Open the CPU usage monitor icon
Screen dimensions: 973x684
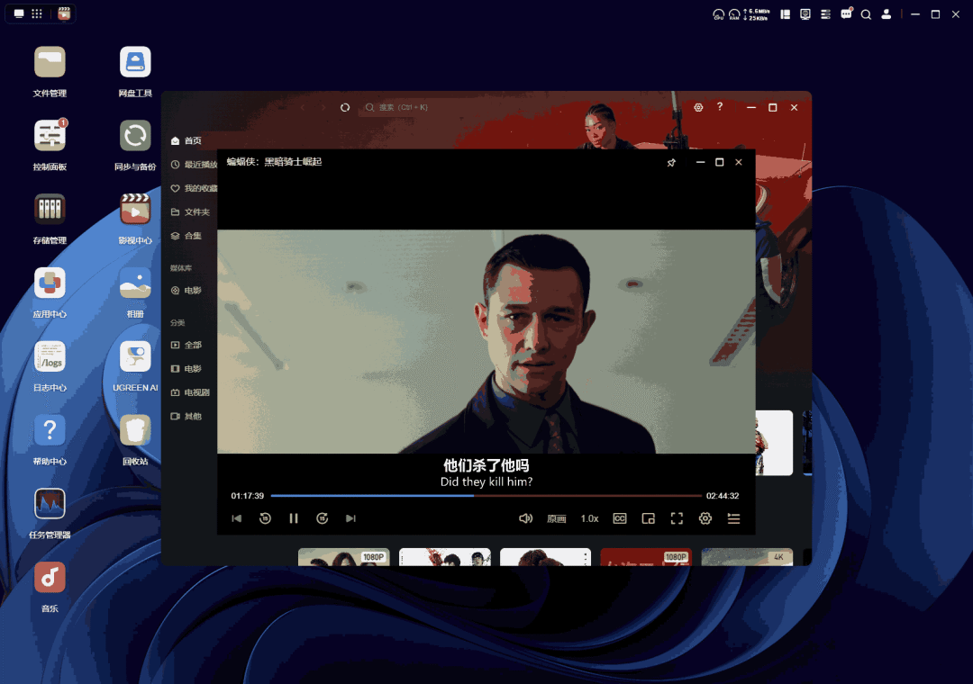point(718,14)
